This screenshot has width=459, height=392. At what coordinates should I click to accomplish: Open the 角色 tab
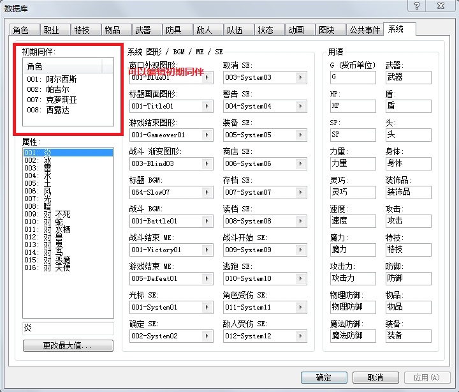[25, 30]
